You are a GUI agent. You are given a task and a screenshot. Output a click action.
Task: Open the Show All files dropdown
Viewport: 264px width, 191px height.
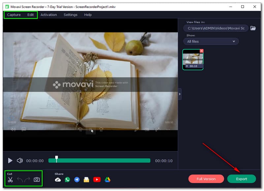pos(211,41)
